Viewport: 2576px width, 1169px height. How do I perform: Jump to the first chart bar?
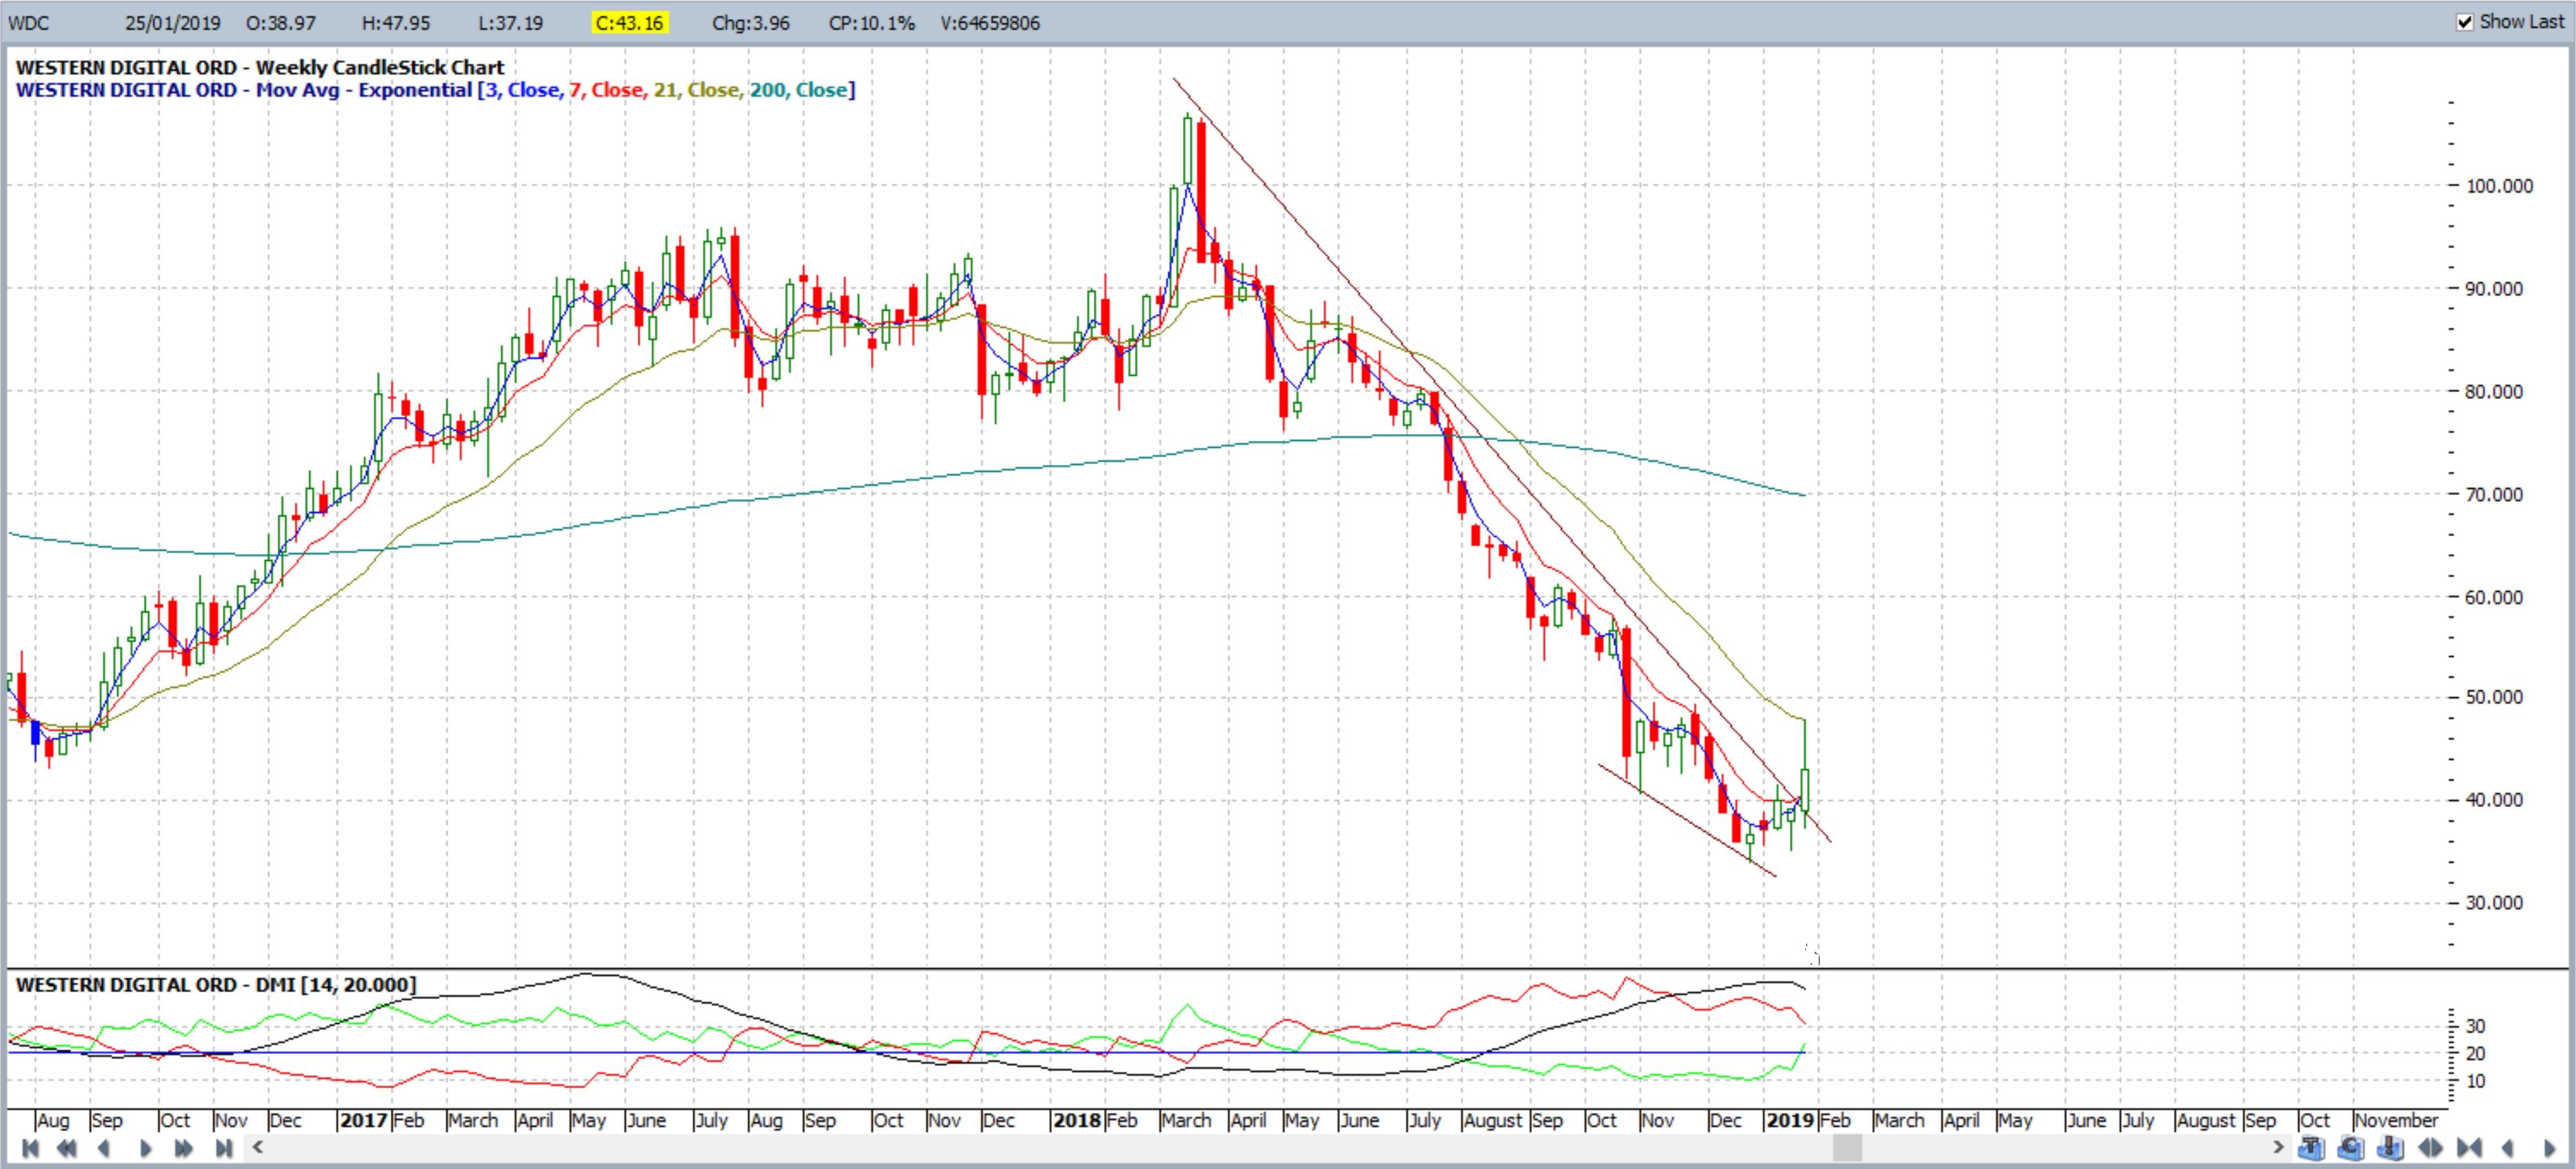coord(30,1147)
